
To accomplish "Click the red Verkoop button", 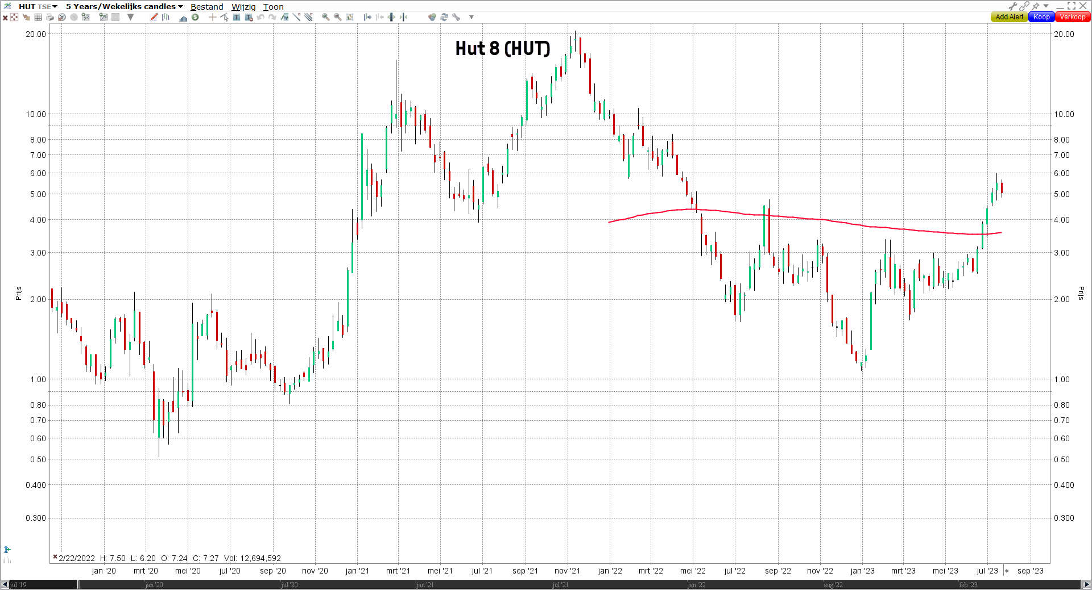I will [1073, 17].
